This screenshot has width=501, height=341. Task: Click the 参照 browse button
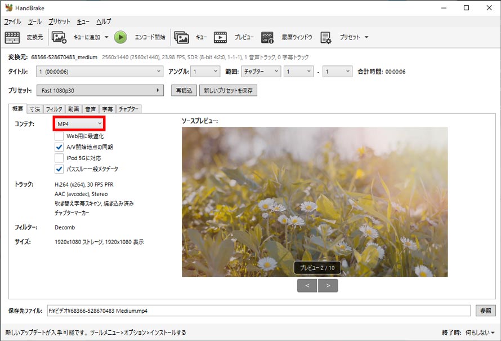point(486,311)
